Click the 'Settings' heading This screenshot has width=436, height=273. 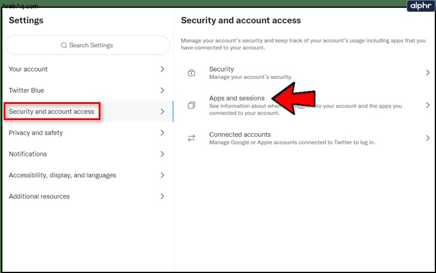tap(26, 20)
